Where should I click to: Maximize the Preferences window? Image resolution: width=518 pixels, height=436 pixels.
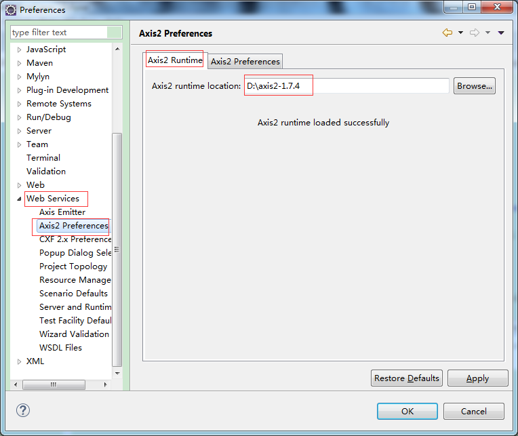point(472,7)
